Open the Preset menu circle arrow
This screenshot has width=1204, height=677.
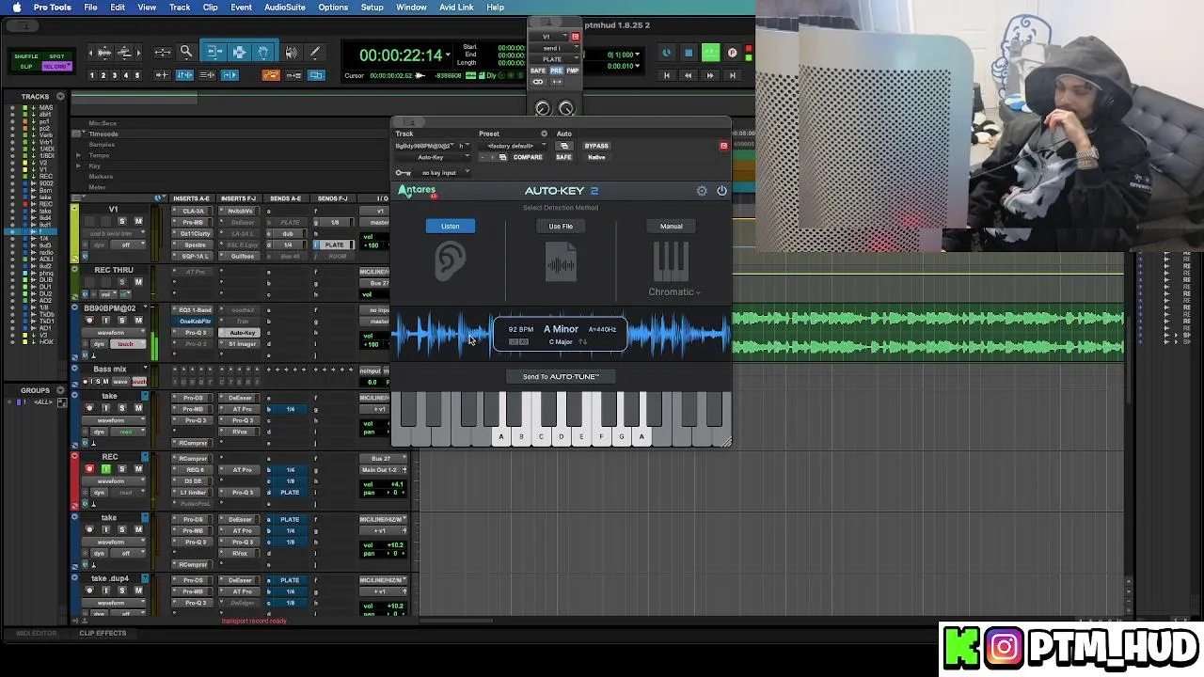tap(544, 134)
